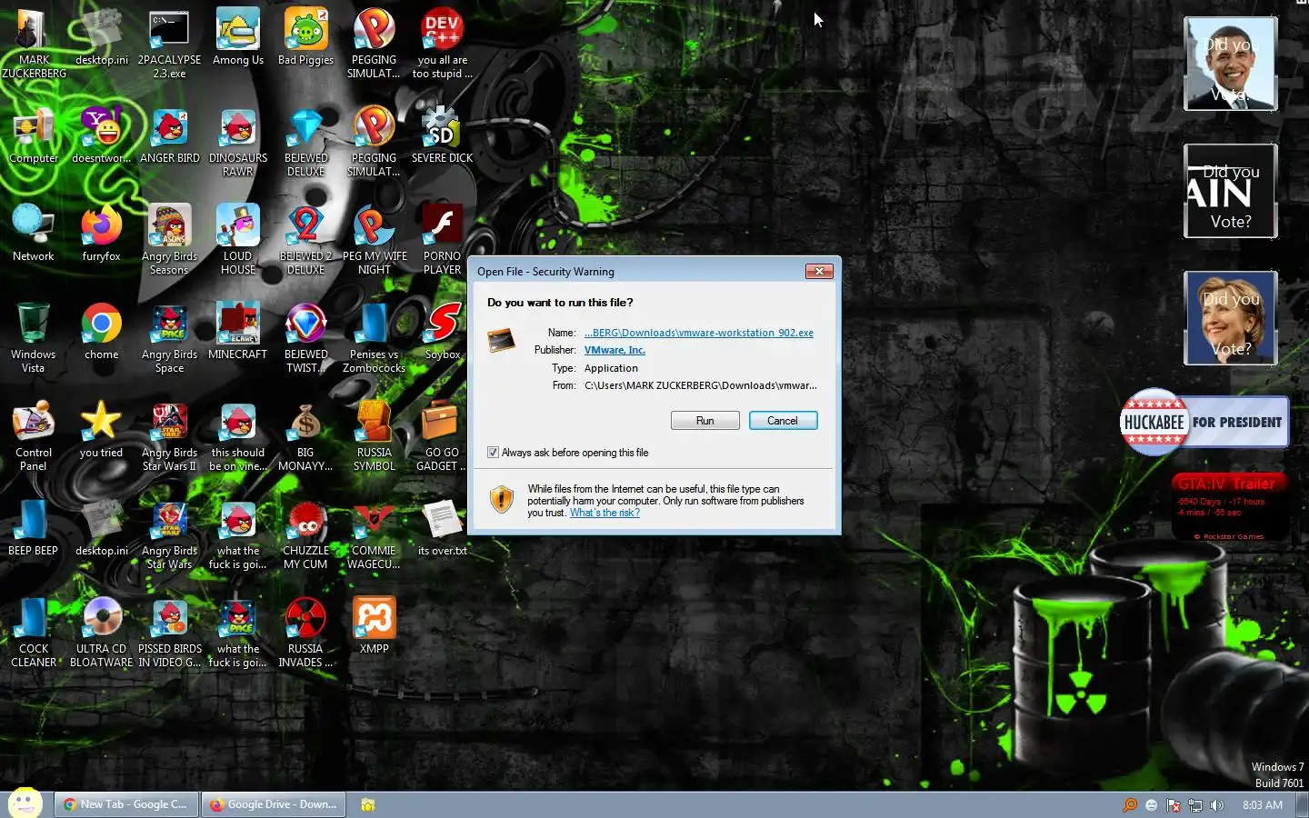Open the GO GO GADGET briefcase icon

(x=442, y=434)
